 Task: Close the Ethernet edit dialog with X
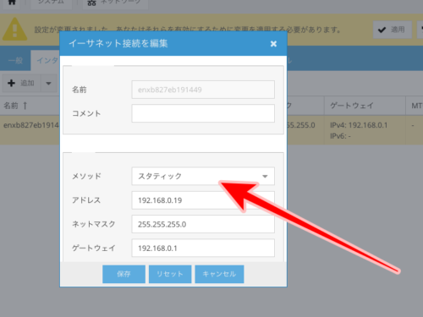coord(273,44)
